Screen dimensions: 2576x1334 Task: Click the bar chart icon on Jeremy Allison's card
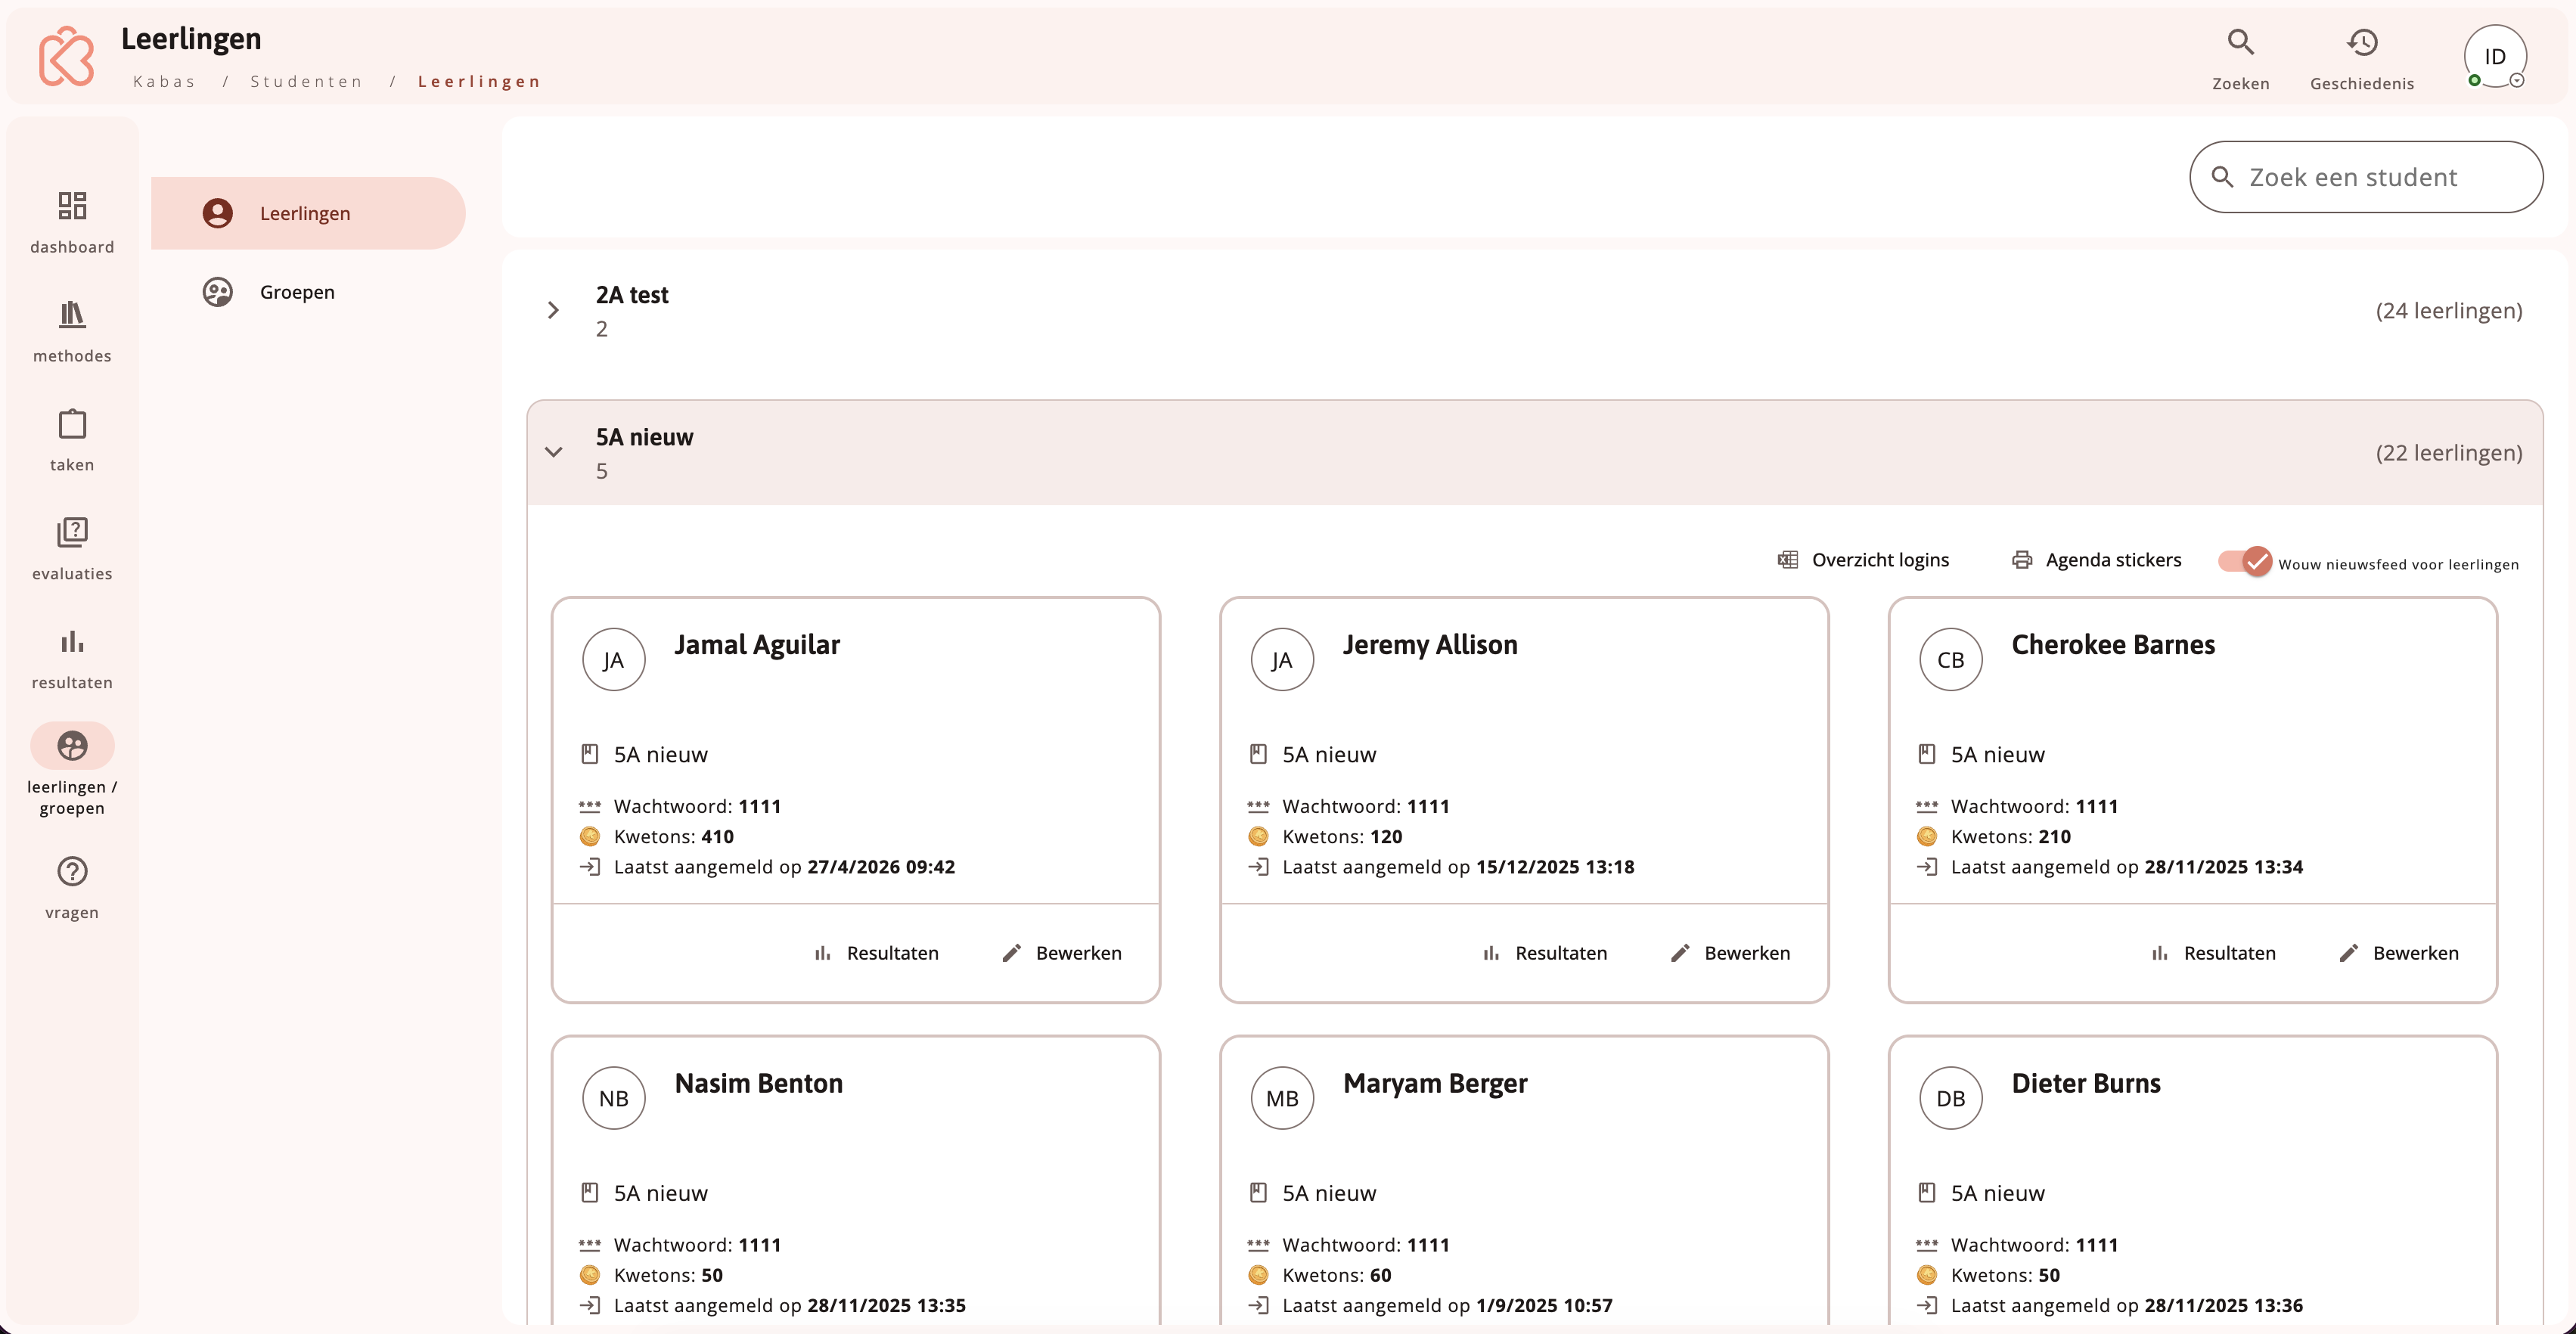[1491, 953]
